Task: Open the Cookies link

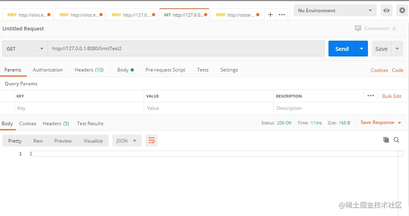Action: (x=379, y=70)
